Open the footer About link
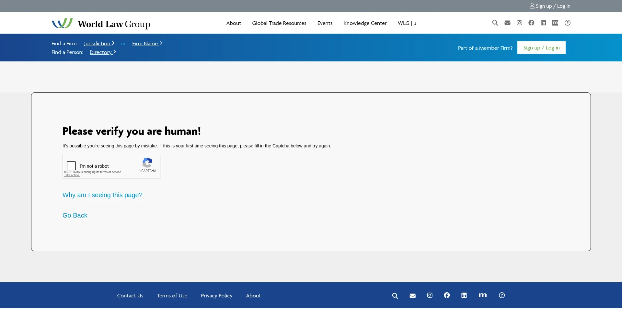Screen dimensions: 622x321 click(253, 295)
